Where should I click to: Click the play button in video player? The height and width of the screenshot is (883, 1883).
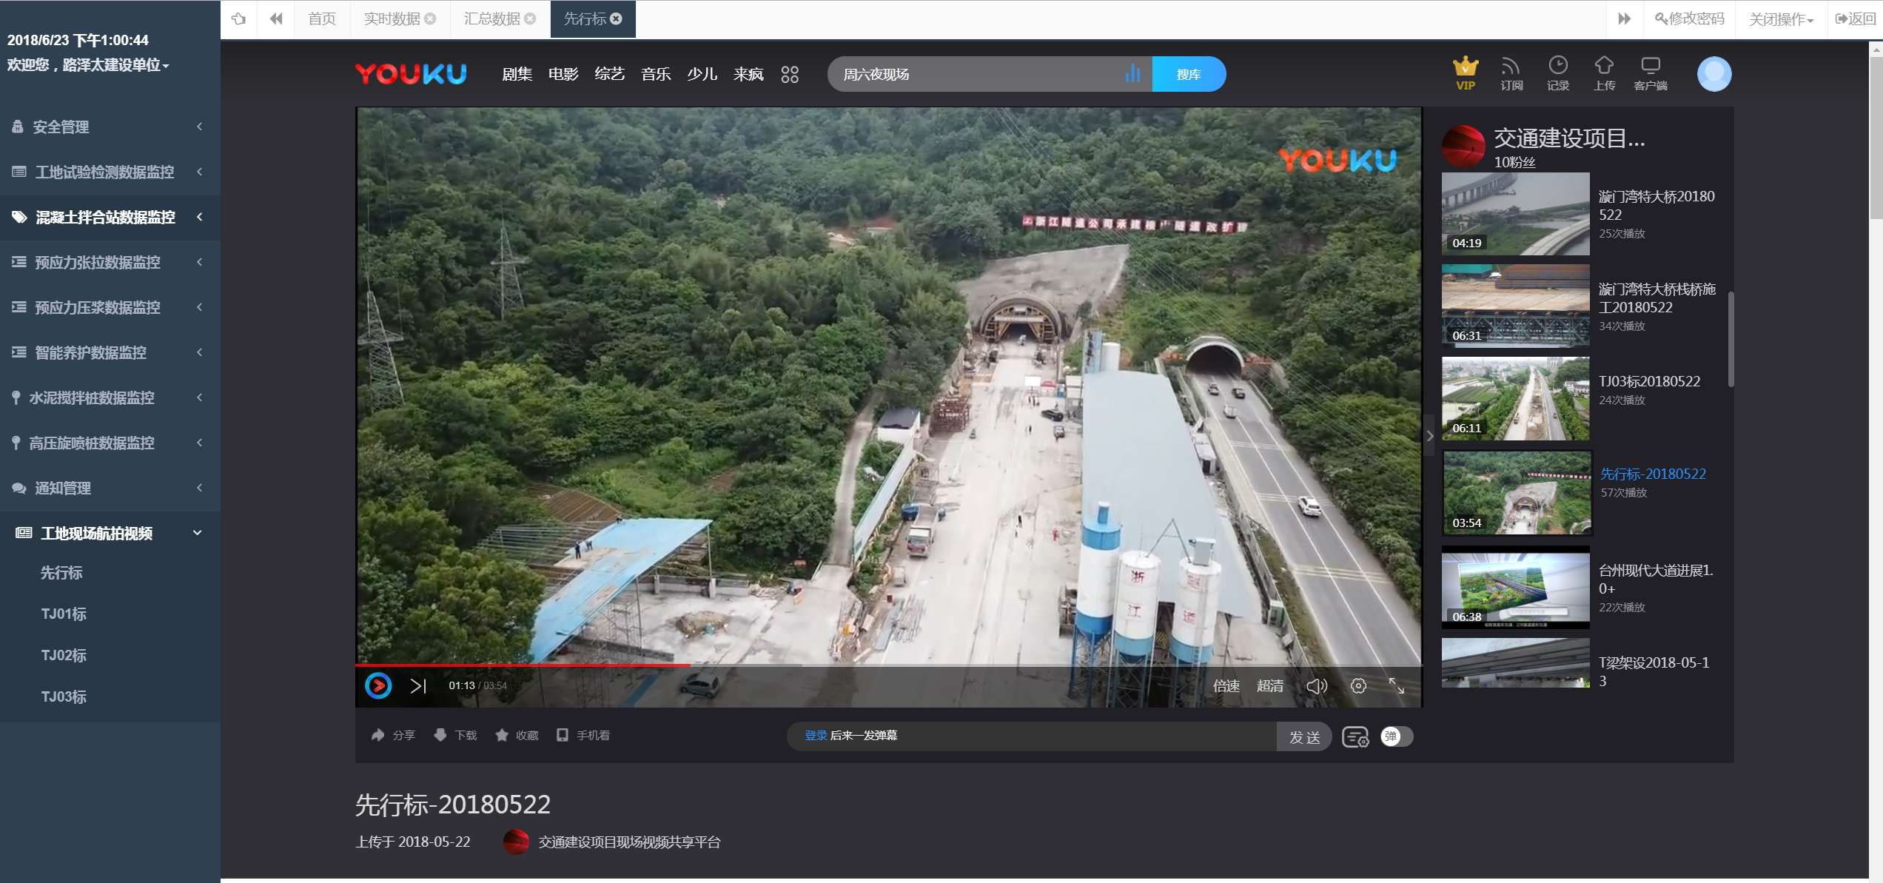pyautogui.click(x=378, y=685)
